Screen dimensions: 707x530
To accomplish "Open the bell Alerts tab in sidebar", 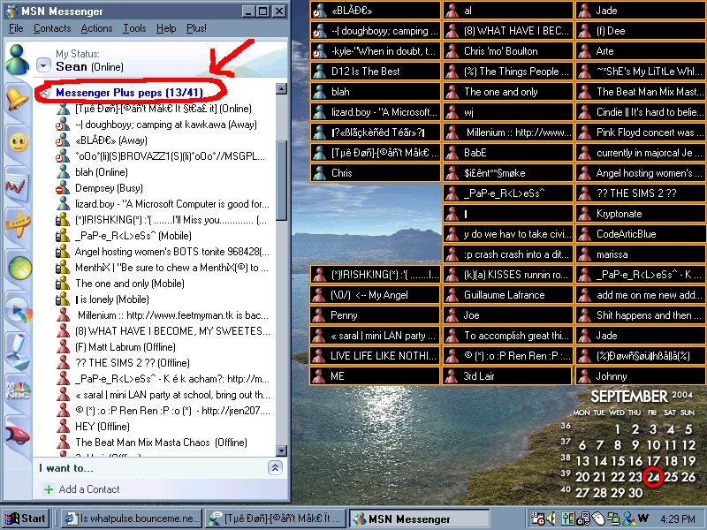I will [17, 99].
